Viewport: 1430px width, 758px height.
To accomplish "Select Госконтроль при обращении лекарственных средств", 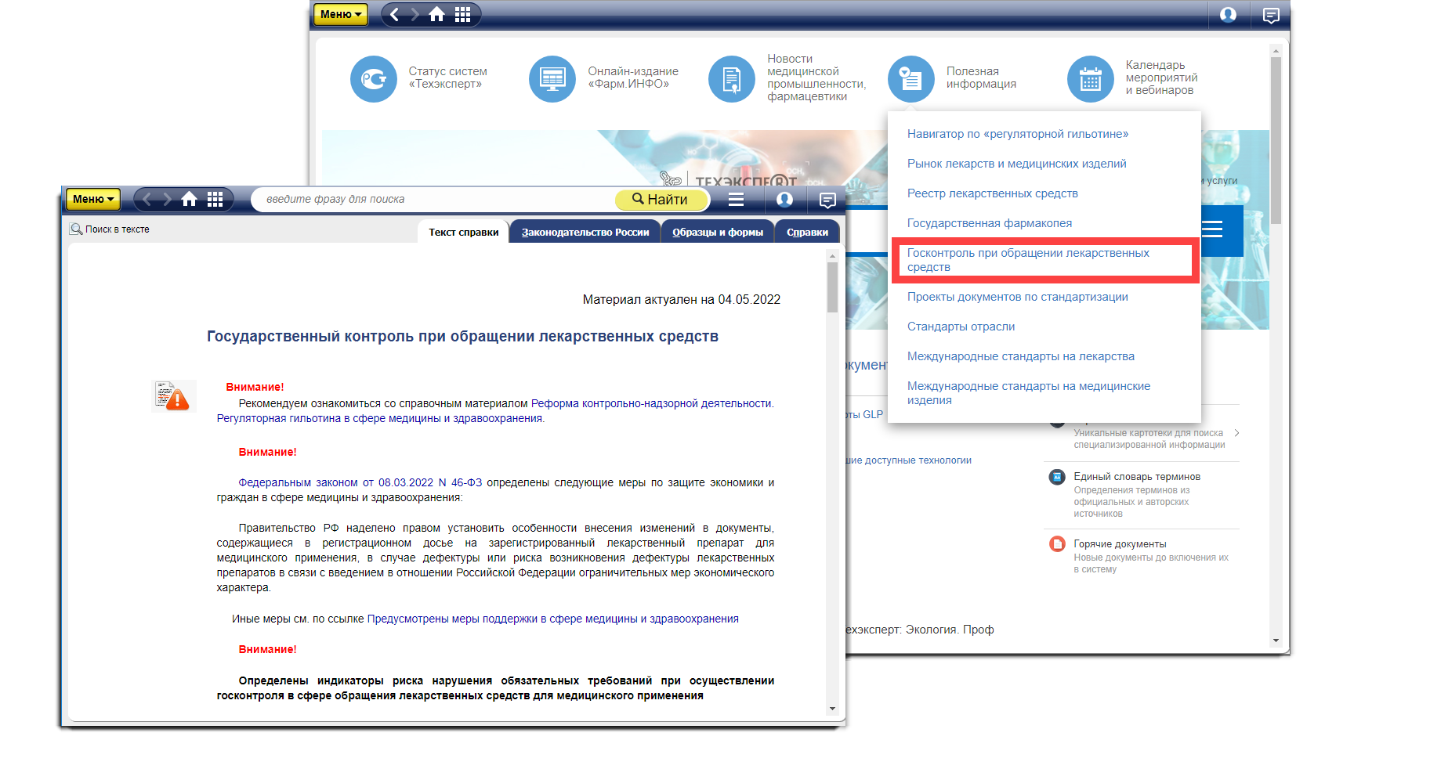I will point(1027,260).
